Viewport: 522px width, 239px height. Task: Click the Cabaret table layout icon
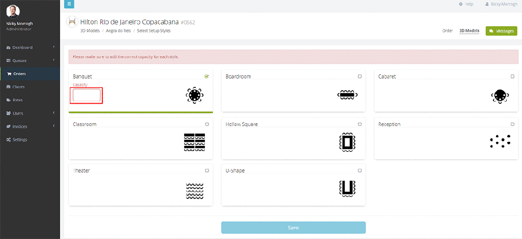(500, 96)
